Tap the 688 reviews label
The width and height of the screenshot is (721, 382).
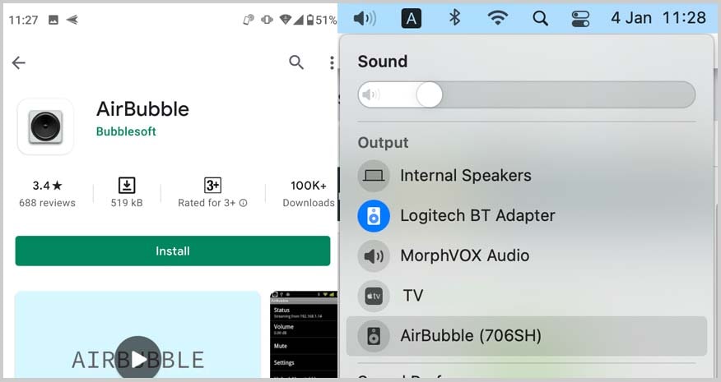tap(47, 202)
